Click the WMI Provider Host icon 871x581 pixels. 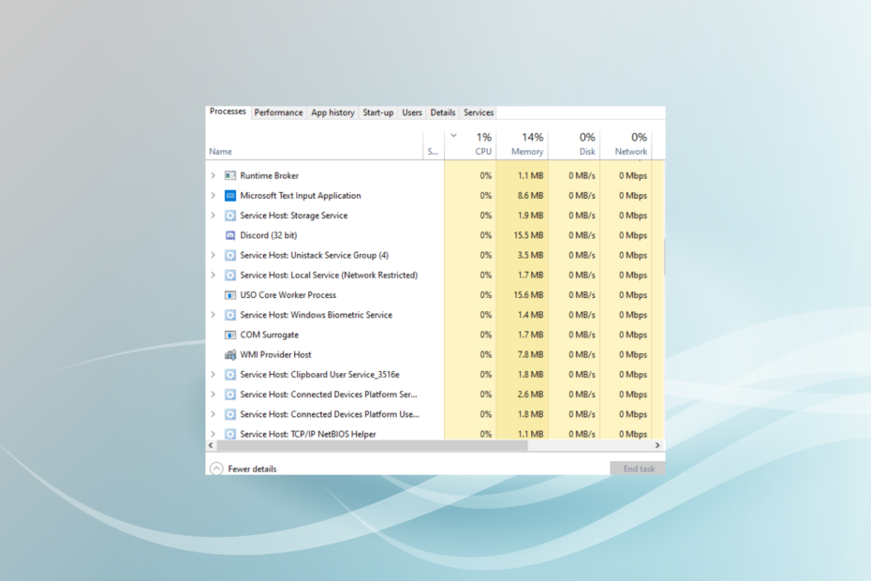pos(230,355)
